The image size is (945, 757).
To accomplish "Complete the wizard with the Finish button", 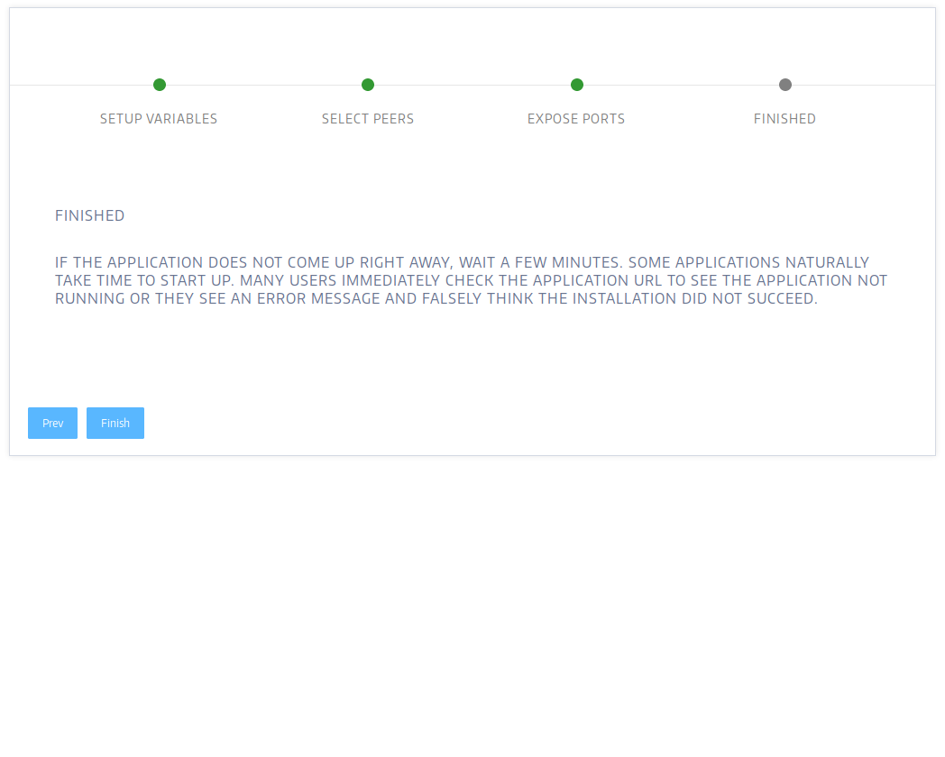I will [x=115, y=423].
